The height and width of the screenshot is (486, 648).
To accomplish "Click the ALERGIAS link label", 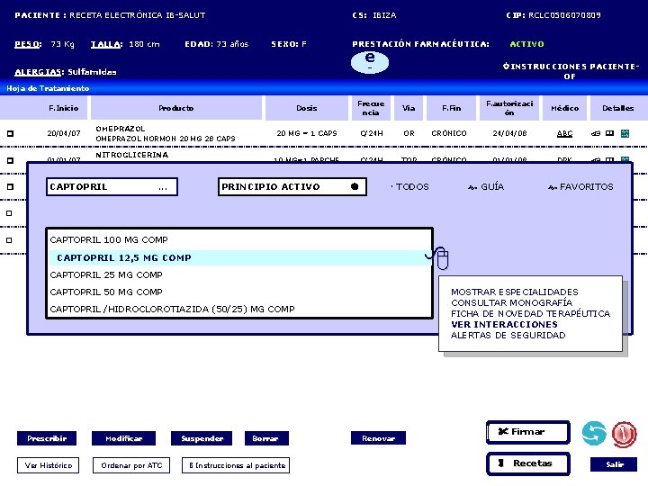I will coord(40,72).
